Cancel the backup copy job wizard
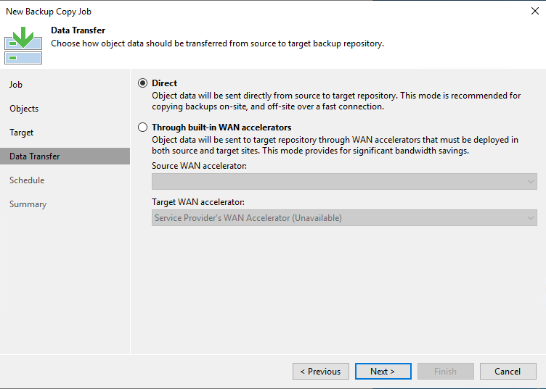Viewport: 546px width, 389px height. pyautogui.click(x=508, y=372)
